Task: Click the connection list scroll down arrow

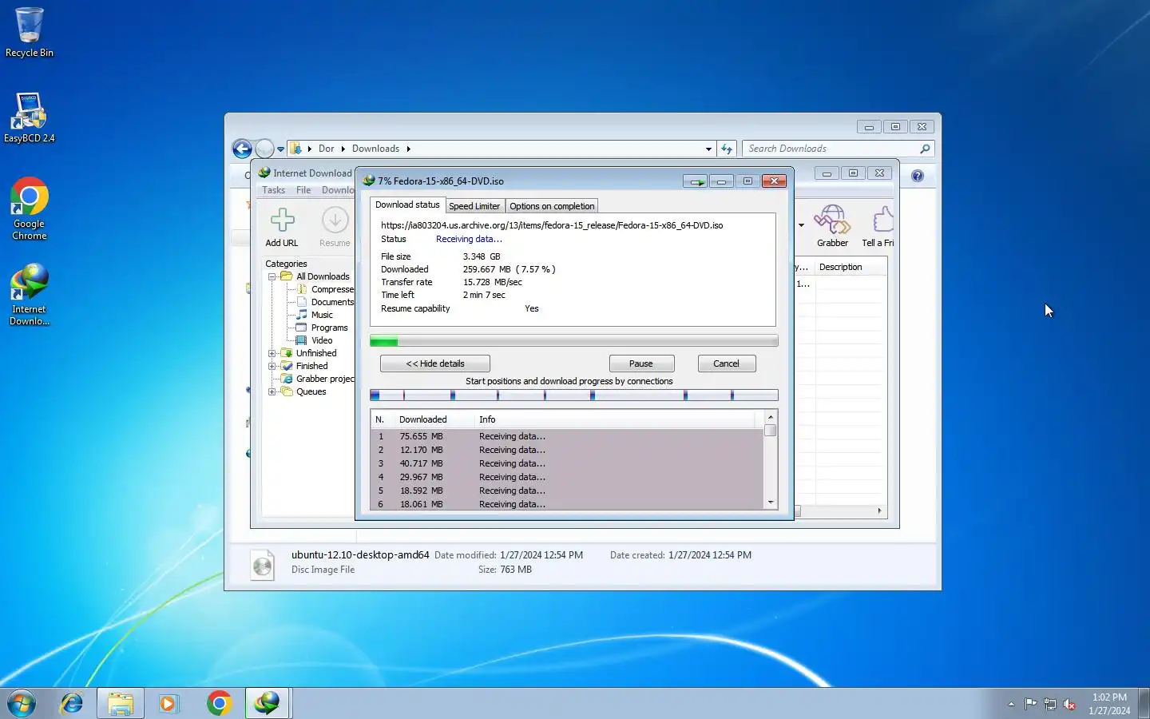Action: [770, 503]
